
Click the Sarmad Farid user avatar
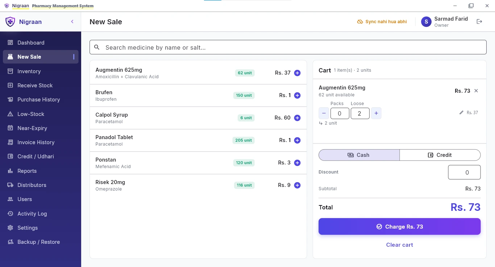point(426,22)
